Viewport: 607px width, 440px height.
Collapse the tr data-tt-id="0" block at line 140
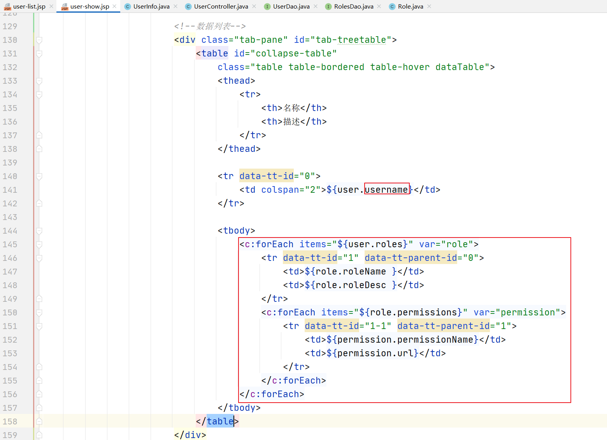[x=39, y=176]
